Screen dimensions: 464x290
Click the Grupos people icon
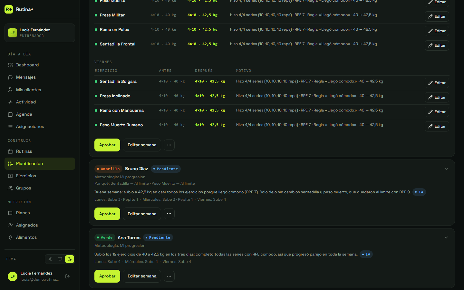point(10,188)
